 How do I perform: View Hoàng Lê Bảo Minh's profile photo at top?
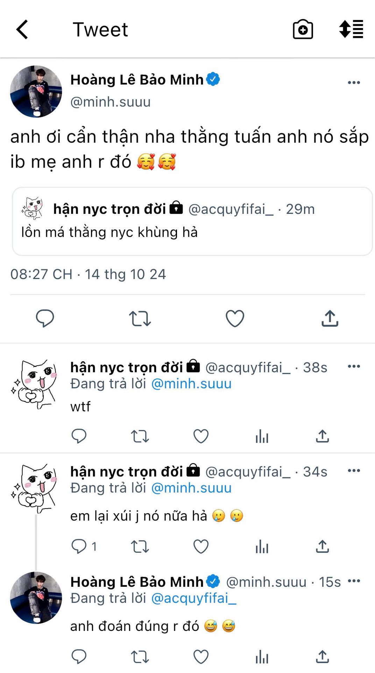pos(36,91)
